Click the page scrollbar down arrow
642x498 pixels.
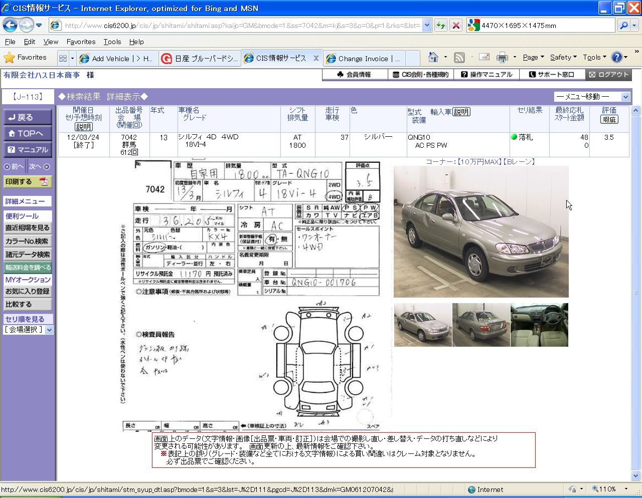tap(635, 475)
